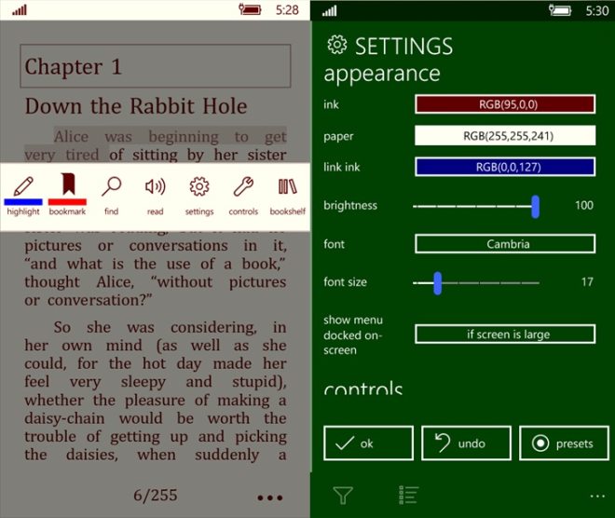Select the highlight pencil tool
Screen dimensions: 615x518
[23, 186]
